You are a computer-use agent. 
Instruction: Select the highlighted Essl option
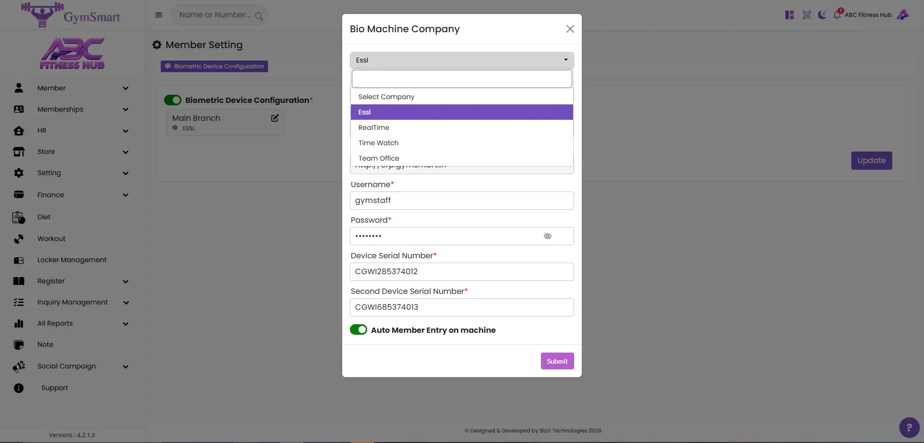click(x=462, y=112)
